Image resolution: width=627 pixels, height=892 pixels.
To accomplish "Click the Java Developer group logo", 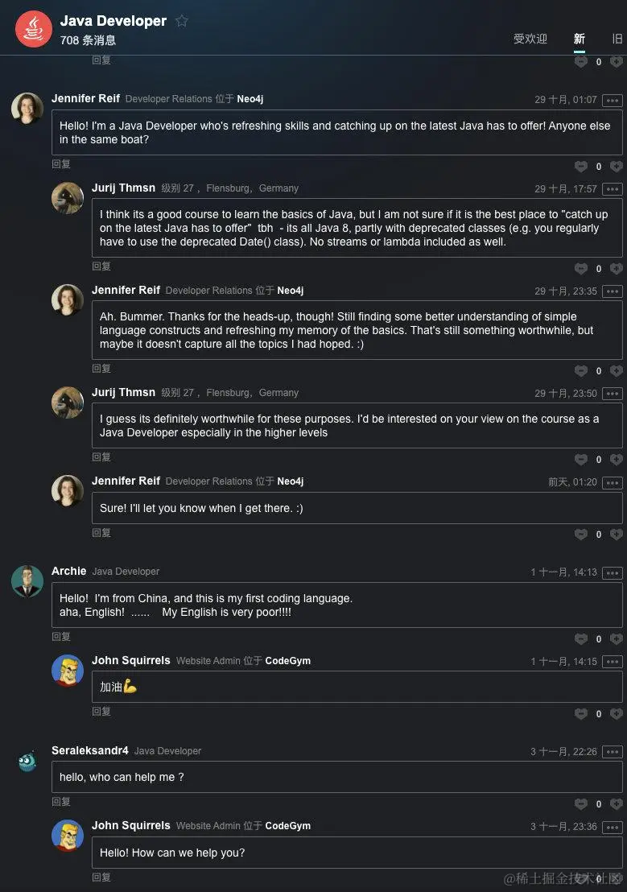I will pyautogui.click(x=34, y=29).
